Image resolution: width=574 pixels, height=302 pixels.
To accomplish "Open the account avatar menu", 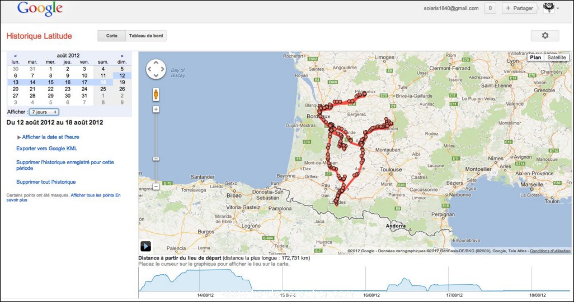I will pos(551,8).
